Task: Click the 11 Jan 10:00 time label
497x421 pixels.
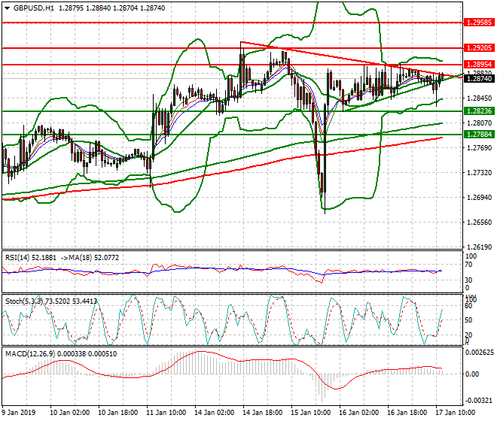Action: pyautogui.click(x=166, y=413)
